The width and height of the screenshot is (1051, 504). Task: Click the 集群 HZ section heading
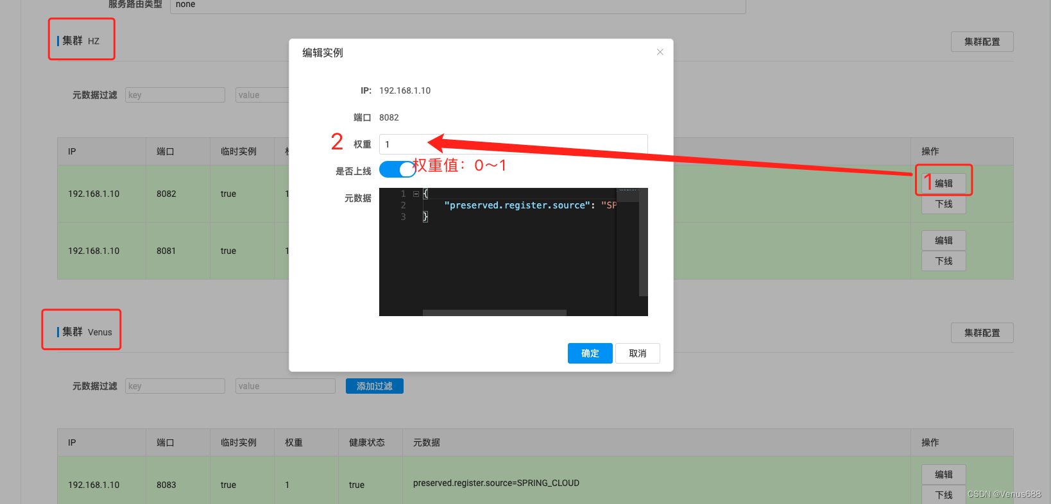pos(79,40)
